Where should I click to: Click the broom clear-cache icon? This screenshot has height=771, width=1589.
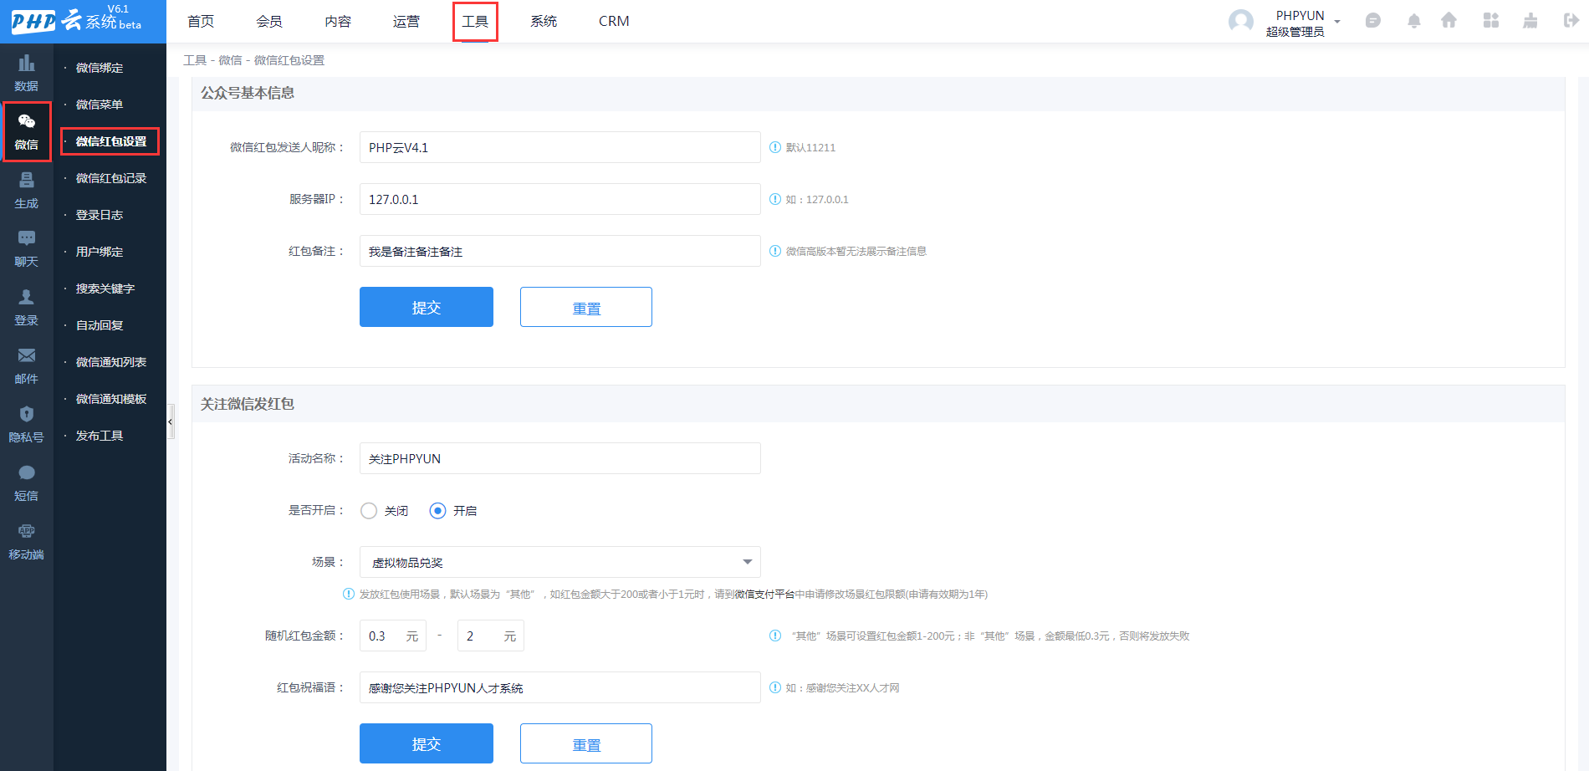click(1530, 21)
